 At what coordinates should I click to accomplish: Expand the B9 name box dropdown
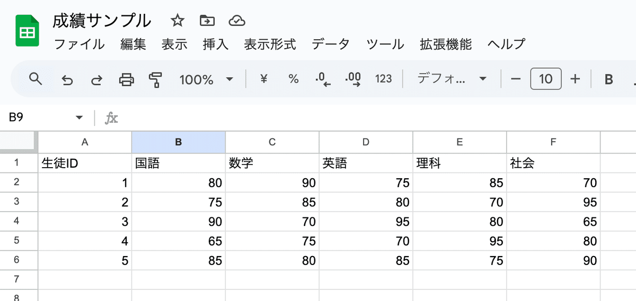click(79, 117)
